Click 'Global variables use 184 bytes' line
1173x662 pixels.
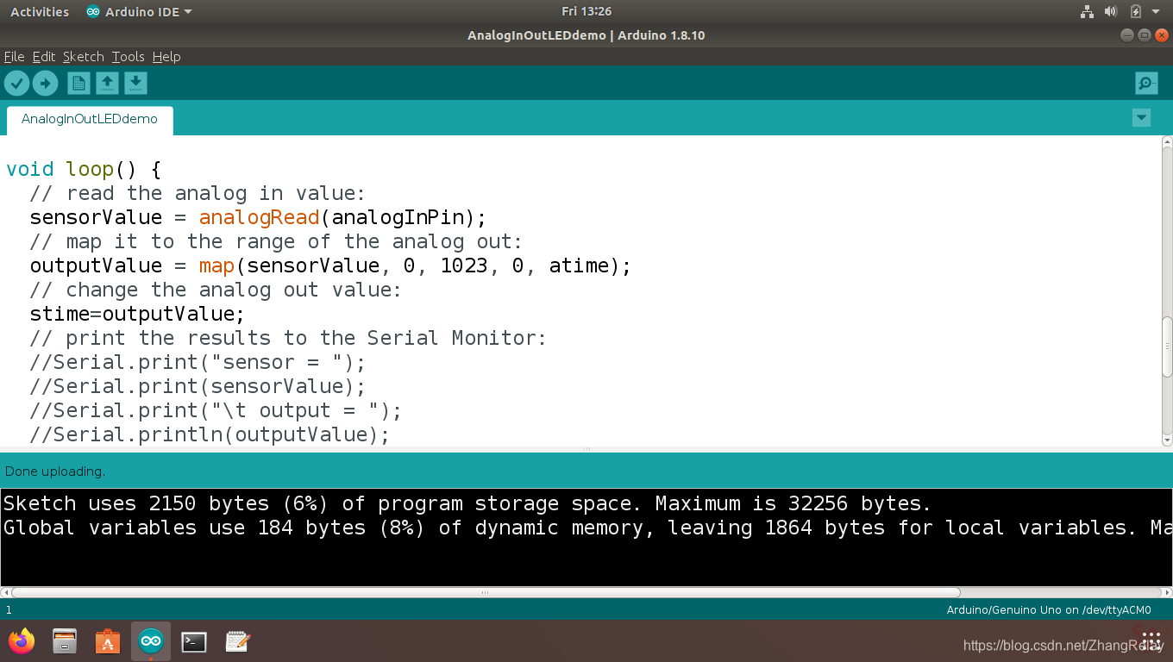tap(586, 528)
